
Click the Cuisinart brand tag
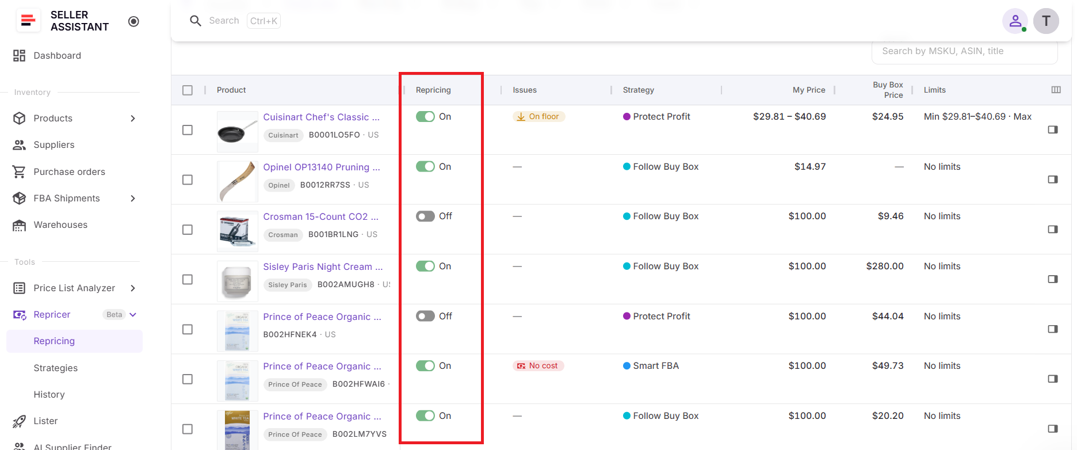(x=283, y=135)
